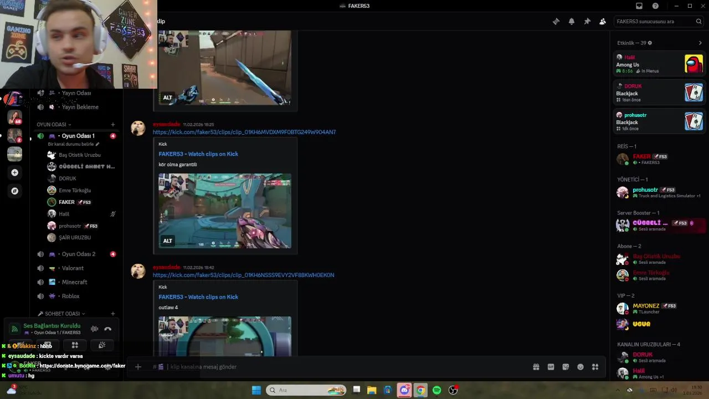Open the GIF picker icon
This screenshot has height=399, width=709.
click(x=551, y=366)
